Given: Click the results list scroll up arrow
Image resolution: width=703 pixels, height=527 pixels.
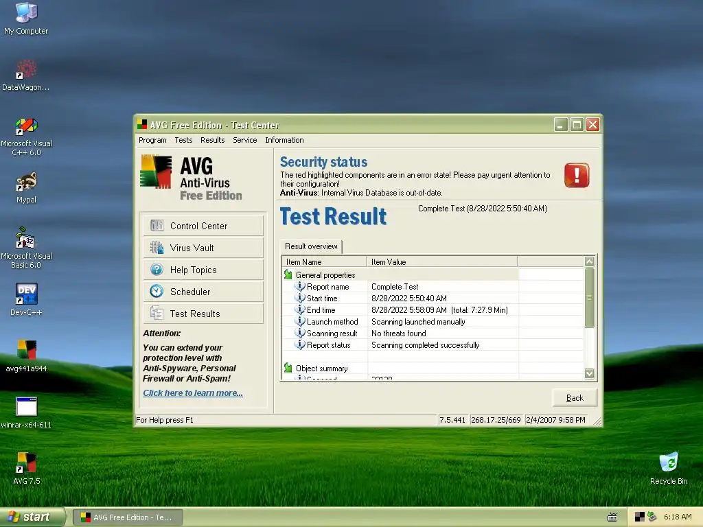Looking at the screenshot, I should [x=590, y=261].
